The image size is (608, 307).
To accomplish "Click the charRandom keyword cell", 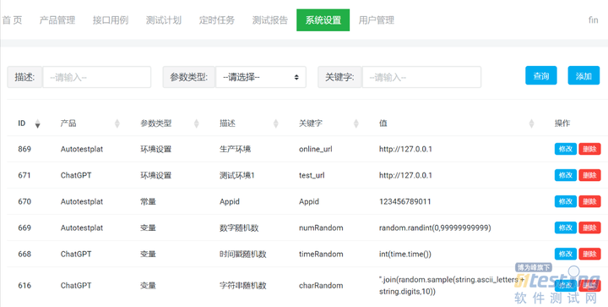I will (x=321, y=286).
